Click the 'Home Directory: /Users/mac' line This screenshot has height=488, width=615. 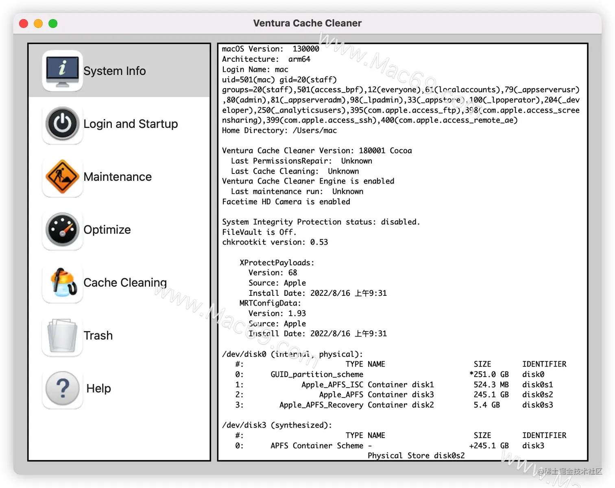(279, 130)
